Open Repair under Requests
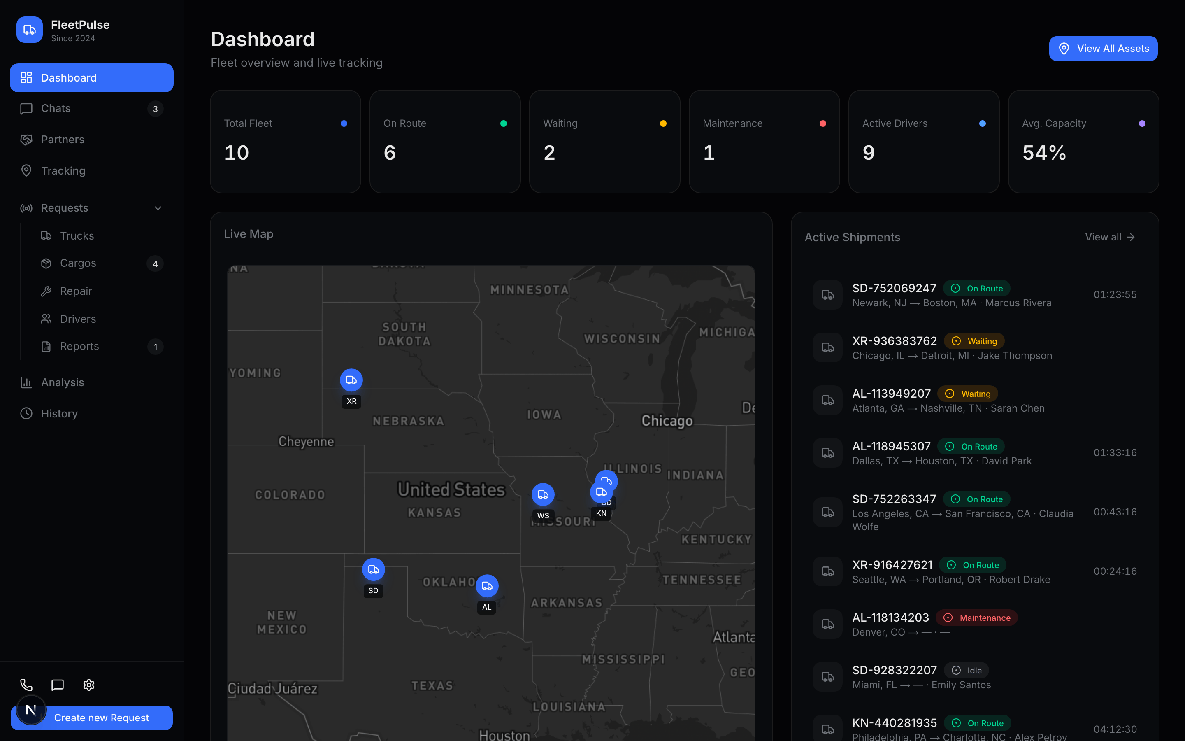The width and height of the screenshot is (1185, 741). (101, 291)
